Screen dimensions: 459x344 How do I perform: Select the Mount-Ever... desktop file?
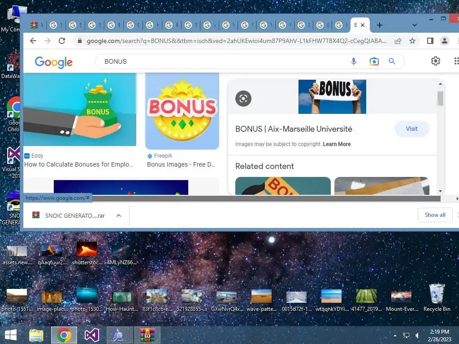tap(402, 301)
